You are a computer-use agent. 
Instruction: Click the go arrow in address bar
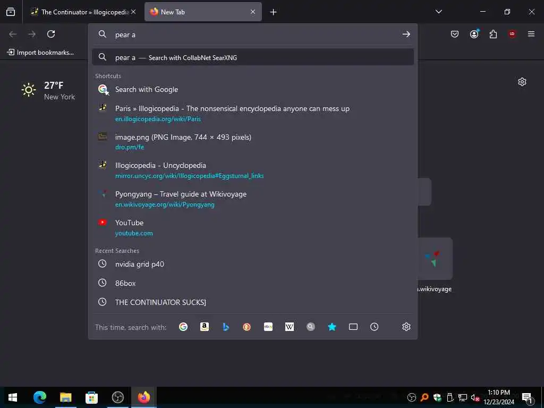click(x=406, y=35)
